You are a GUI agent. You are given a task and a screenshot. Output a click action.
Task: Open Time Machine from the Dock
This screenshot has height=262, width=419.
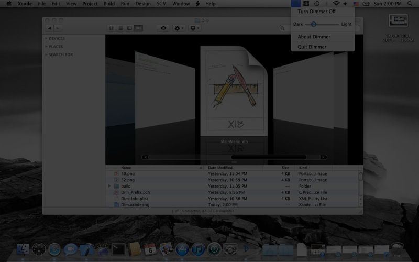[x=214, y=249]
